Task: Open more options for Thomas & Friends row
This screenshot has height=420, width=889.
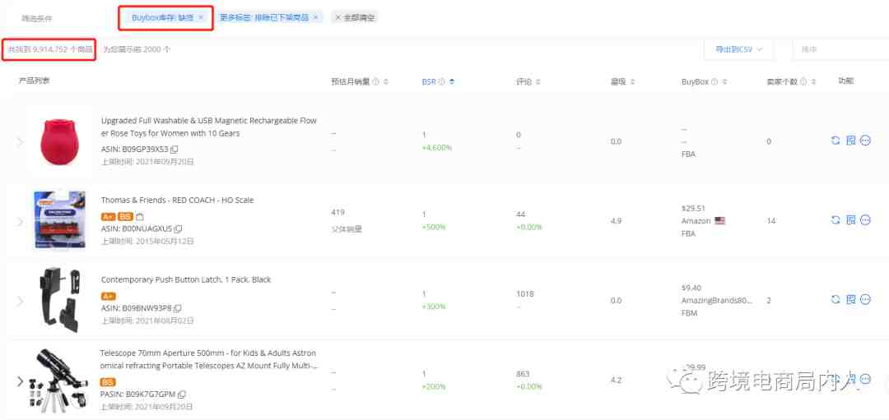Action: [865, 220]
